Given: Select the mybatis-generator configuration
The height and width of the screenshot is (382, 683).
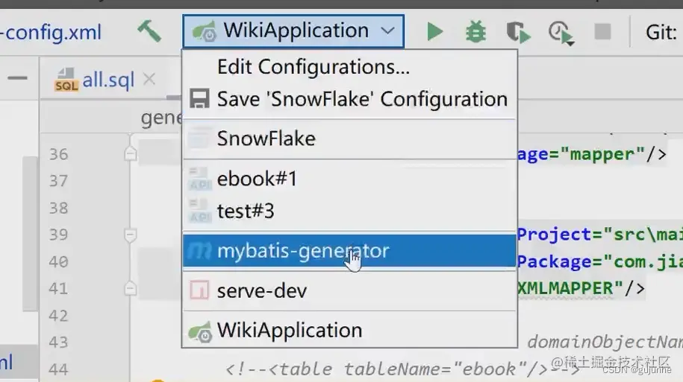Looking at the screenshot, I should tap(350, 251).
